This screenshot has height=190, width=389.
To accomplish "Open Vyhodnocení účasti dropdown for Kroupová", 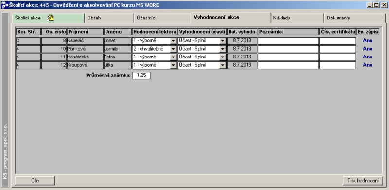I will pos(223,65).
